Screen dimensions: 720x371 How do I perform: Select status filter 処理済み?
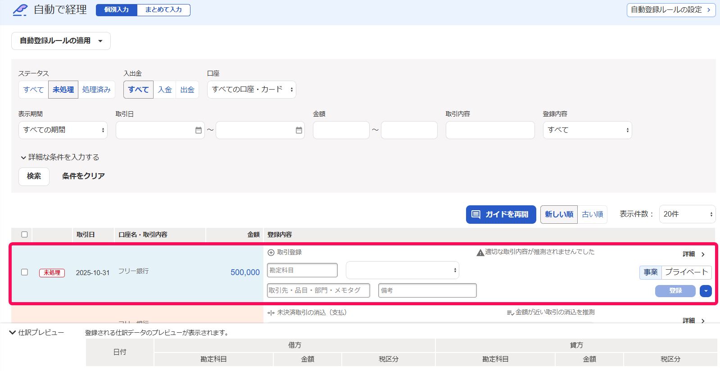[96, 90]
